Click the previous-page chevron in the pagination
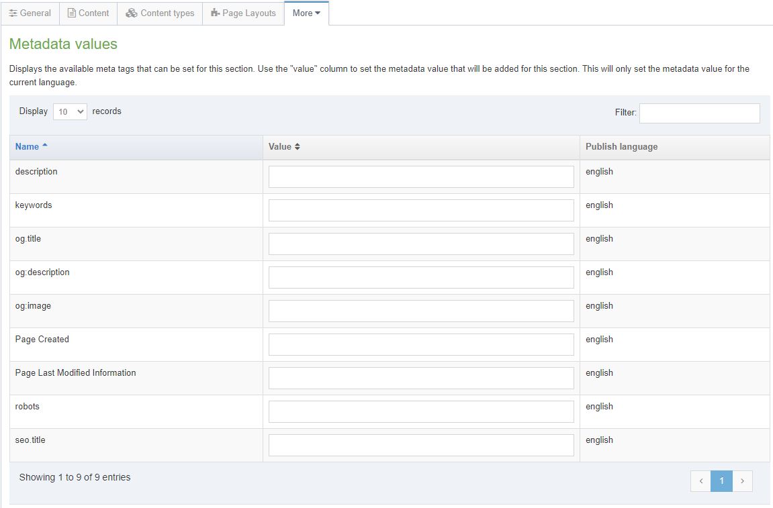The image size is (773, 508). (700, 481)
